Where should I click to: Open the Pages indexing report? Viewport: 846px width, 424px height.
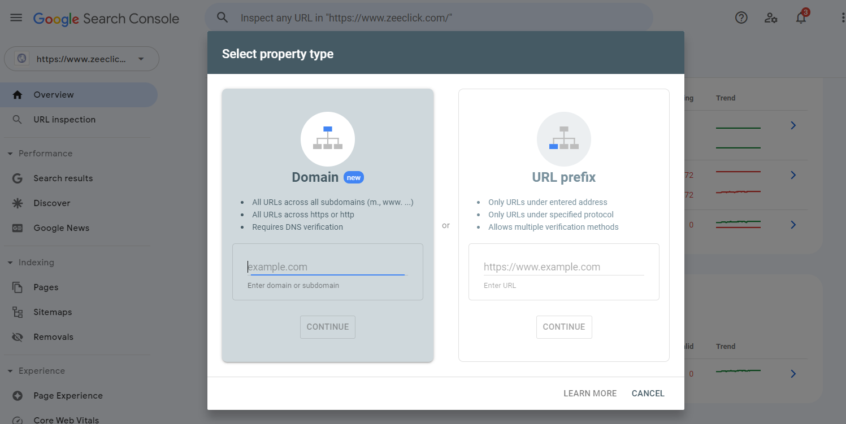coord(45,287)
